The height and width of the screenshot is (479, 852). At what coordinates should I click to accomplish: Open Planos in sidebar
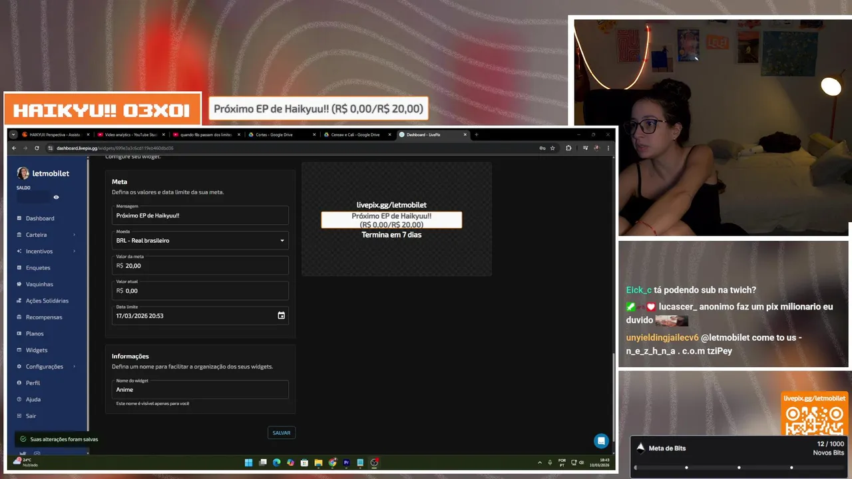tap(35, 333)
